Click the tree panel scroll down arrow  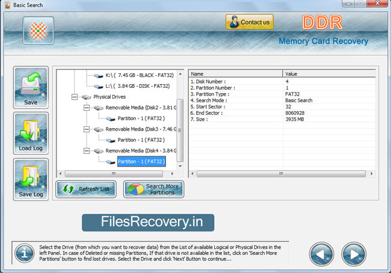(180, 166)
